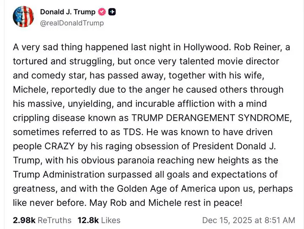
Task: Click the "Likes" label text
Action: tap(111, 220)
